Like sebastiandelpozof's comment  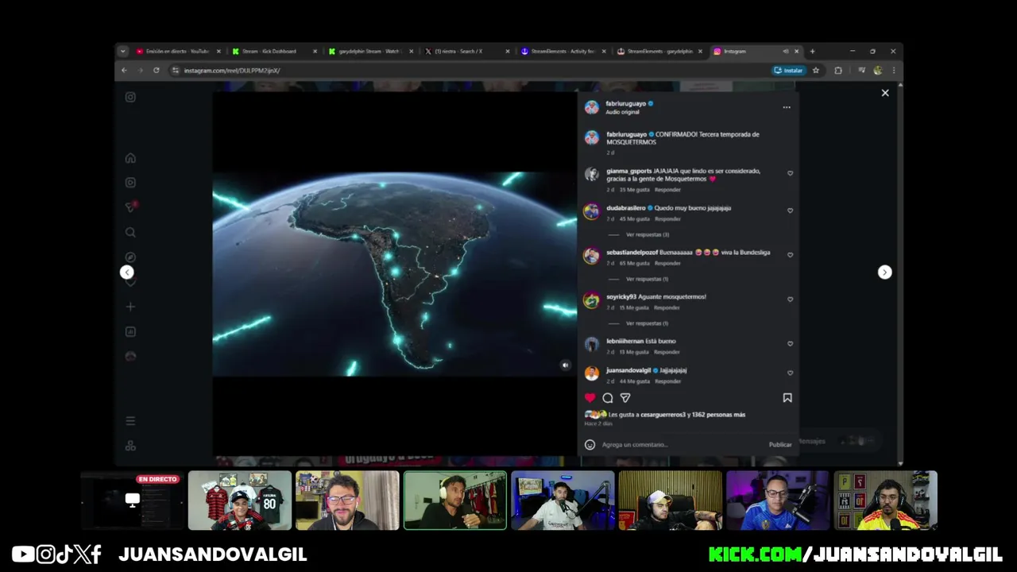tap(790, 255)
